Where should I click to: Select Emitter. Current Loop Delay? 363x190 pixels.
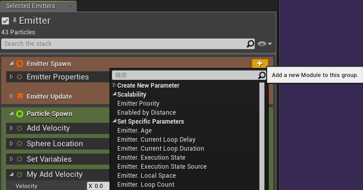tap(156, 140)
